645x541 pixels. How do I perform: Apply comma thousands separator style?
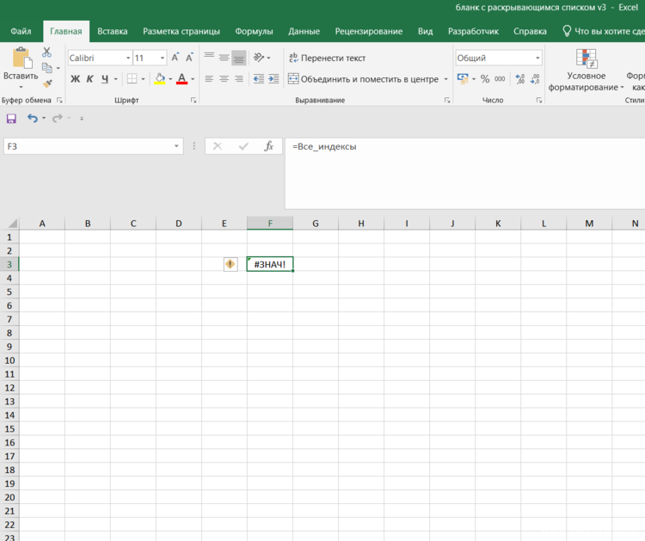point(500,78)
